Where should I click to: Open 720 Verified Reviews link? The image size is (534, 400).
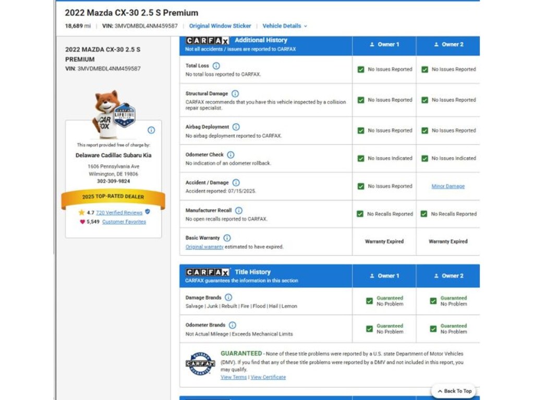(x=119, y=213)
